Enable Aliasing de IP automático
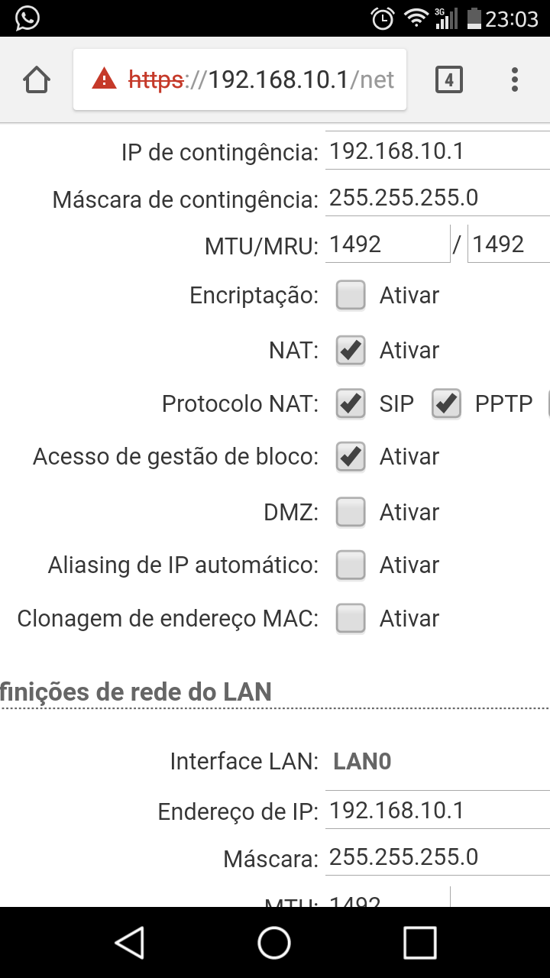Image resolution: width=550 pixels, height=978 pixels. click(x=351, y=565)
